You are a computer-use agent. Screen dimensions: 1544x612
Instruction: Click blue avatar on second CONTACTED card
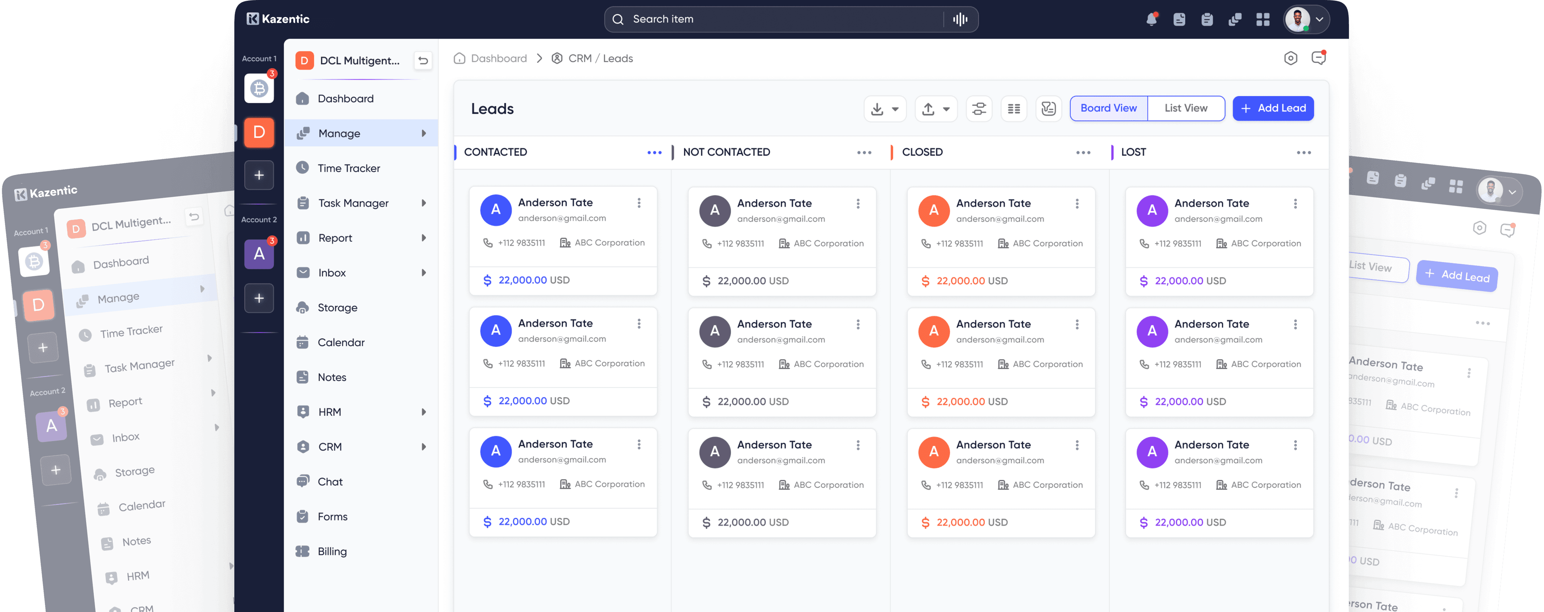point(496,330)
